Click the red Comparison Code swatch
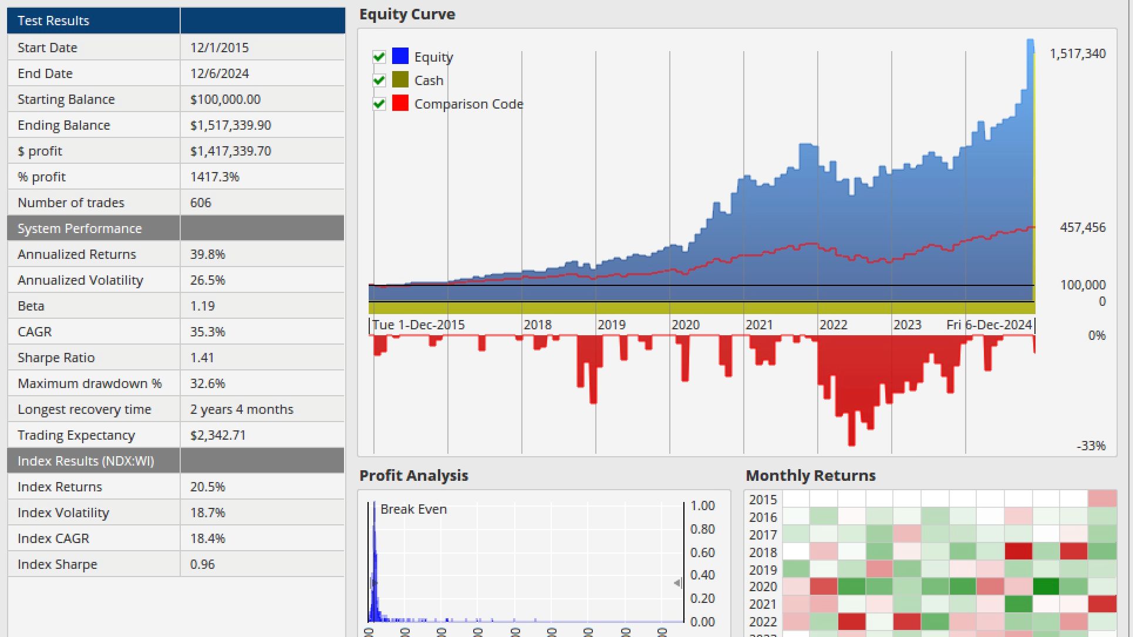 (400, 103)
